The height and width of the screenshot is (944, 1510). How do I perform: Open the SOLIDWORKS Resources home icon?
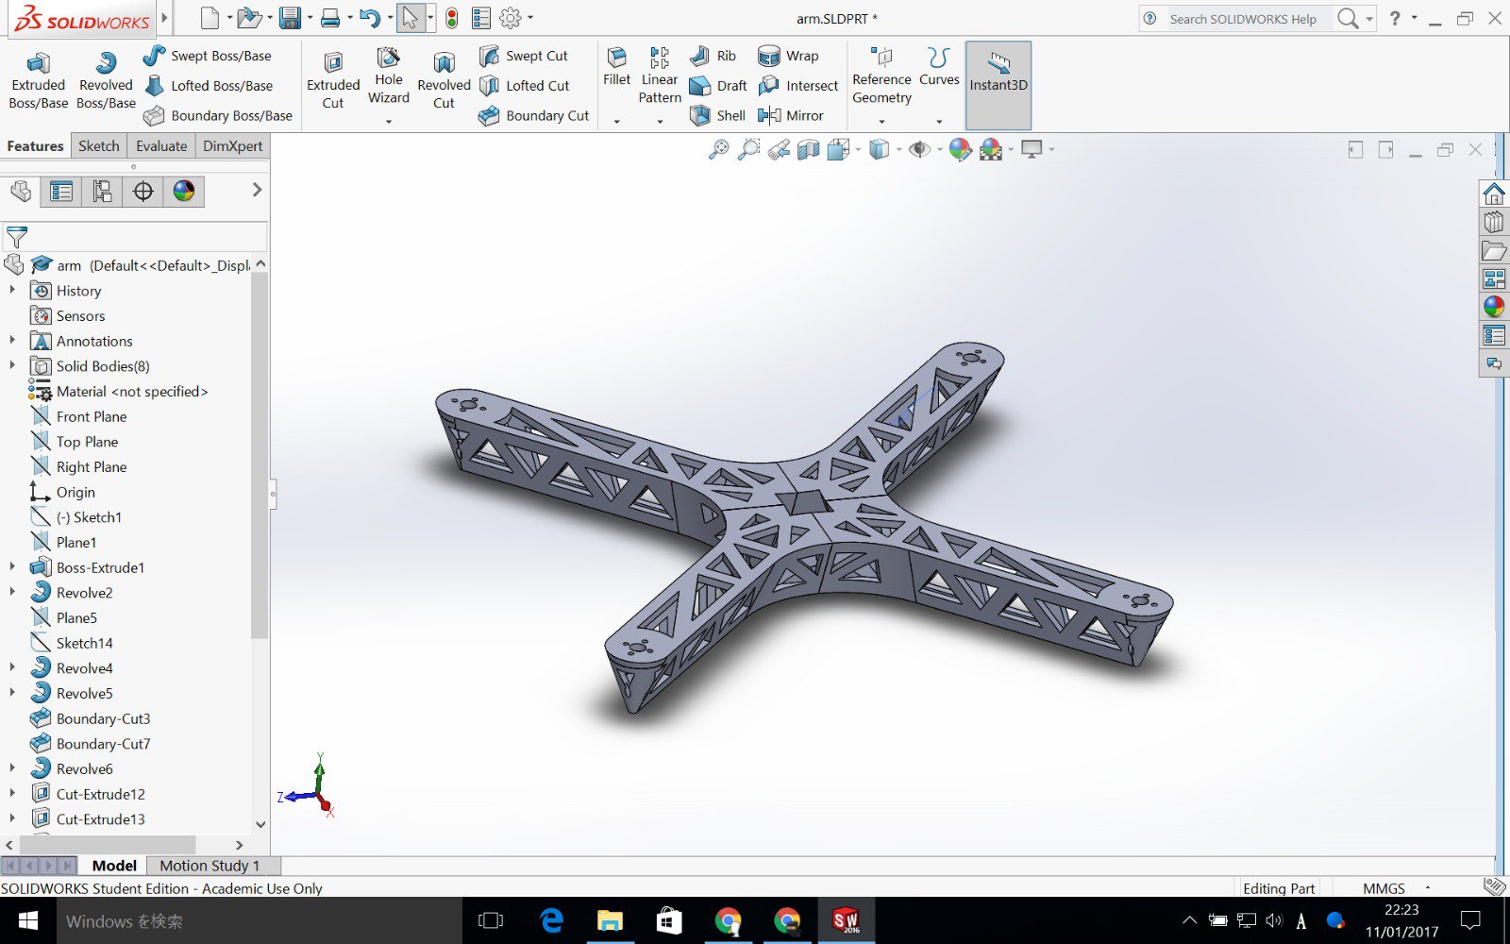click(x=1494, y=194)
